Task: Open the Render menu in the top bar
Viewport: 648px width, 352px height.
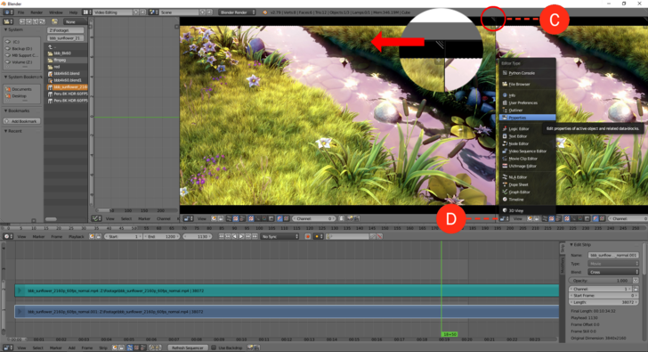Action: [36, 12]
